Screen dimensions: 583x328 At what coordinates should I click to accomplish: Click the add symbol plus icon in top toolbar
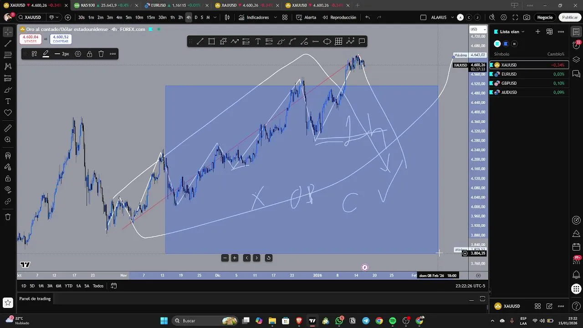tap(68, 17)
